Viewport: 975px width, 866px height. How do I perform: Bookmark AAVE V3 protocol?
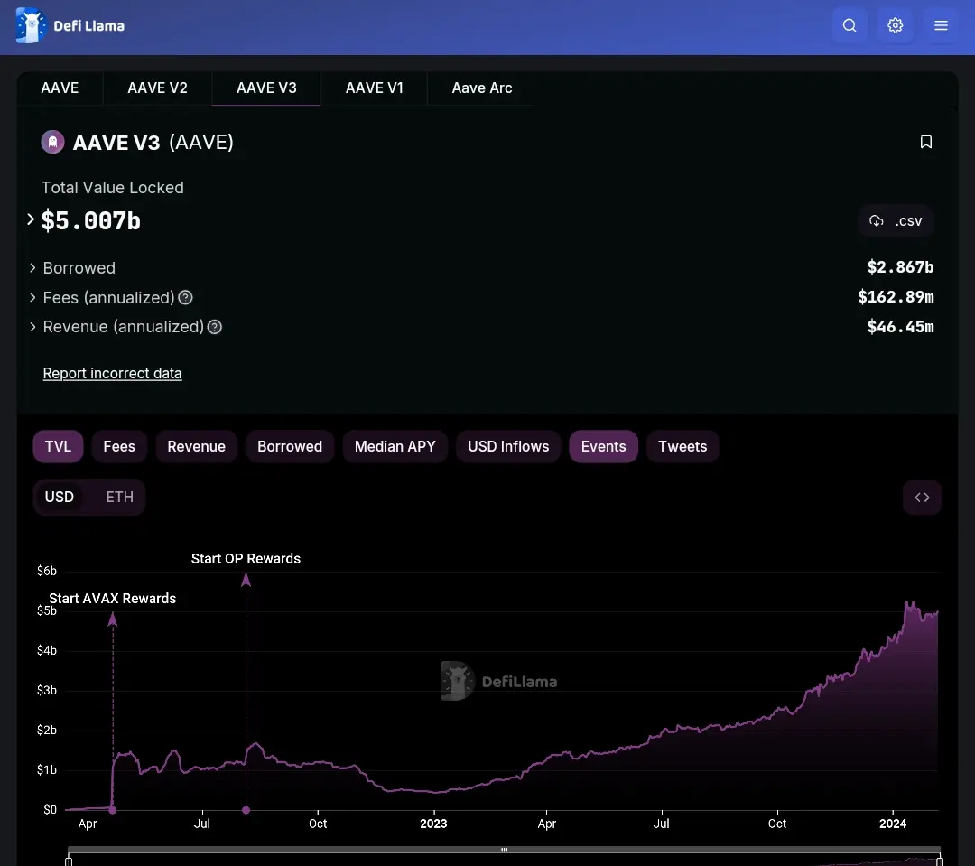[926, 142]
